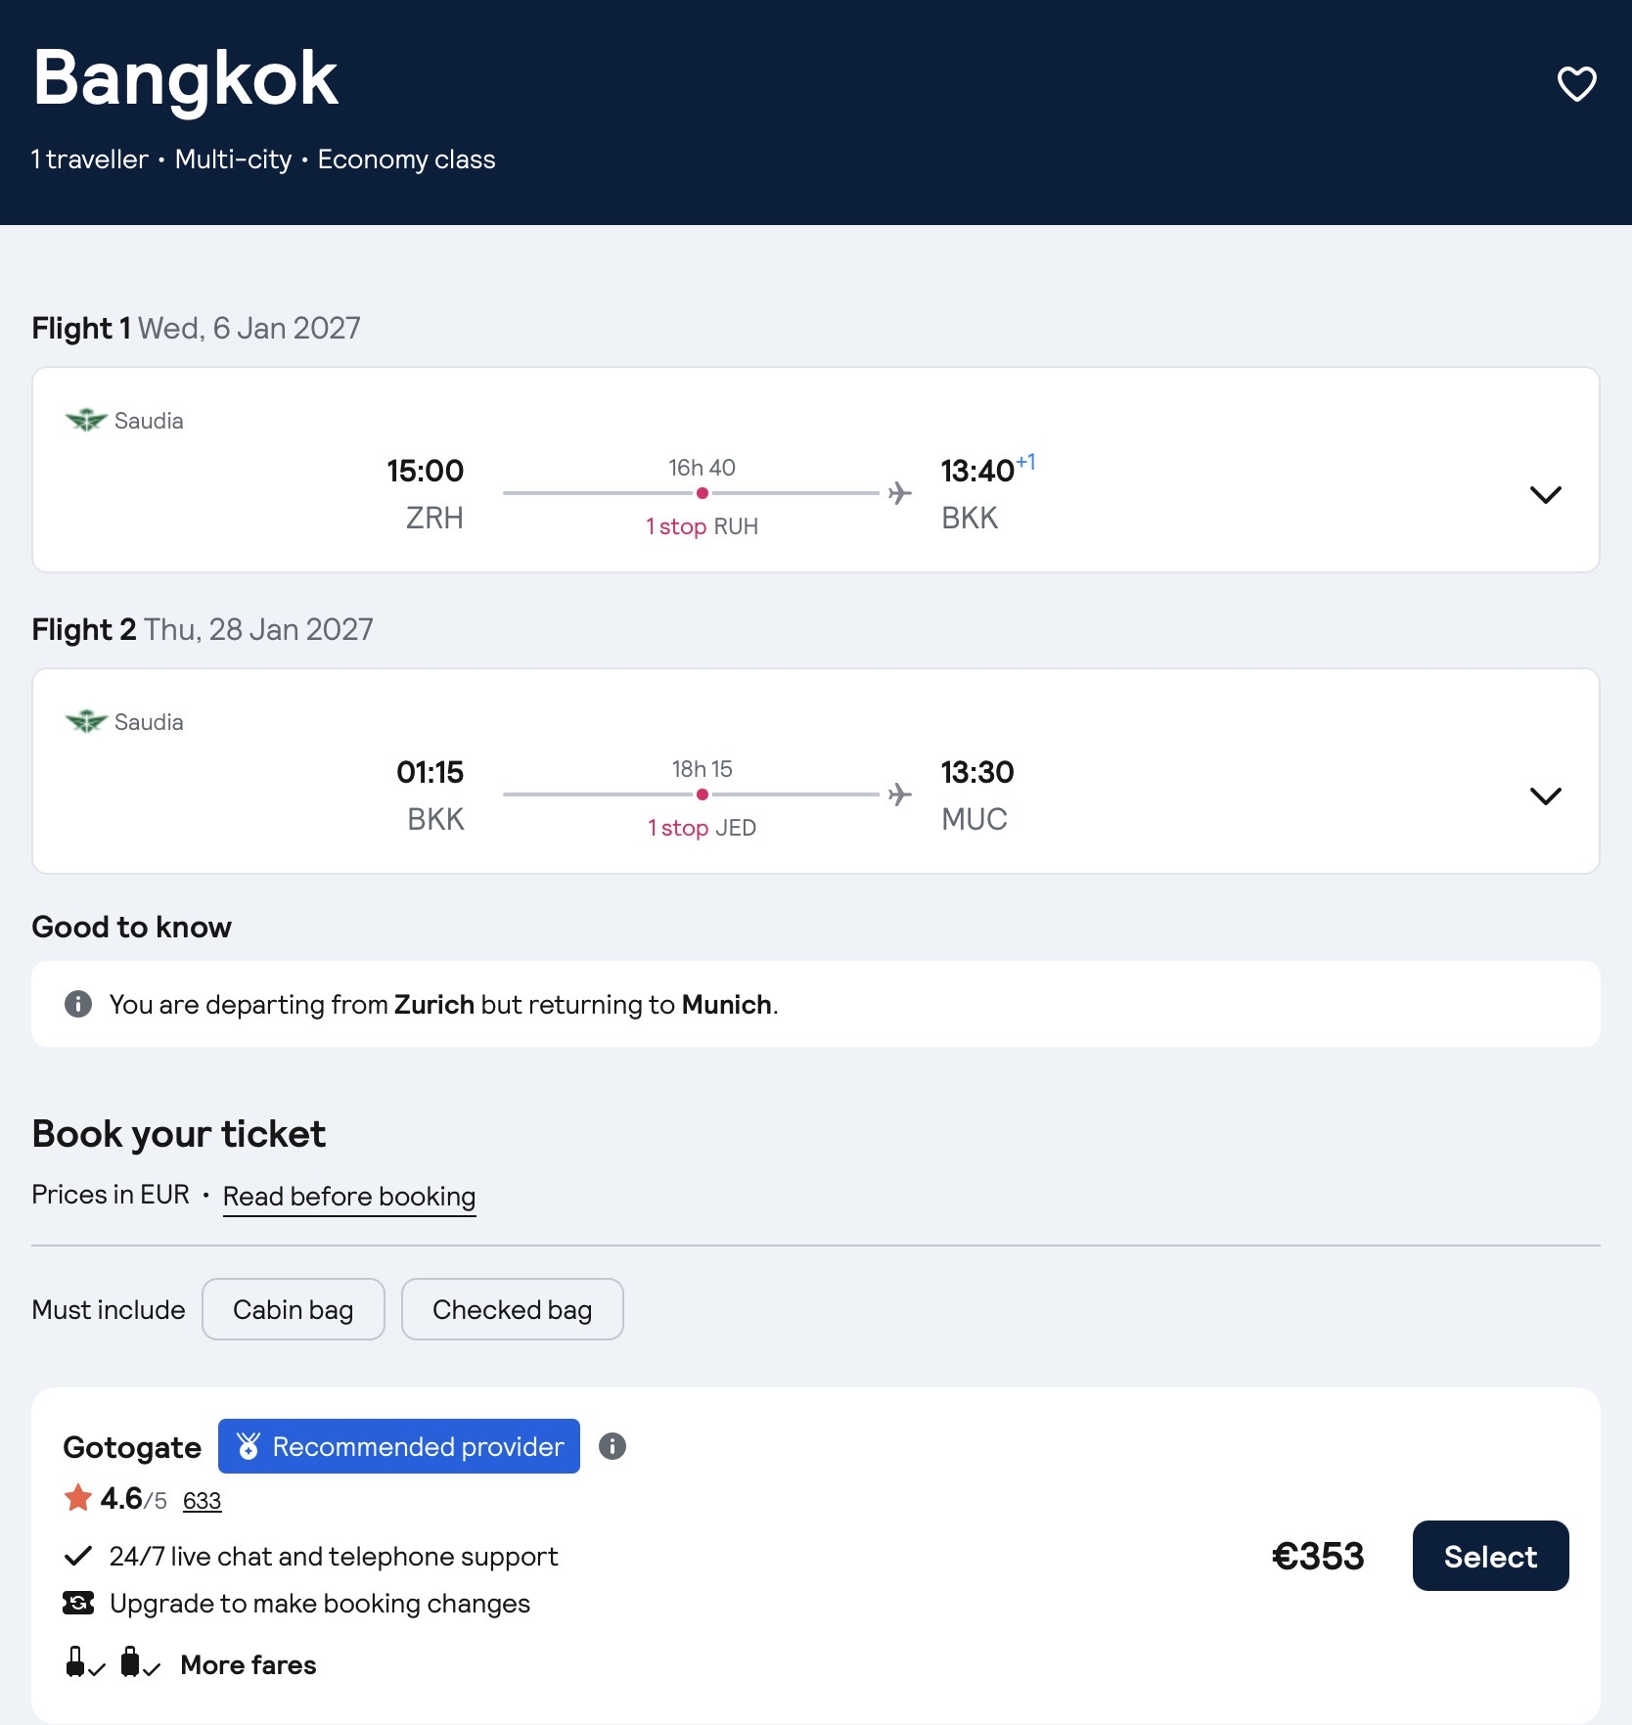Click the Good to know info icon
The height and width of the screenshot is (1725, 1632).
[x=78, y=1004]
